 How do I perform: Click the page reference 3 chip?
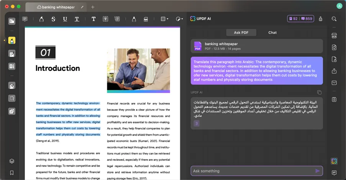click(197, 123)
